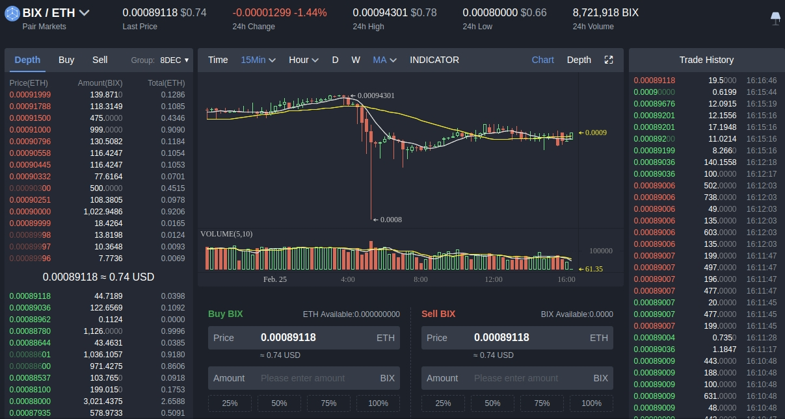Focus the Buy BIX Amount field

(304, 378)
